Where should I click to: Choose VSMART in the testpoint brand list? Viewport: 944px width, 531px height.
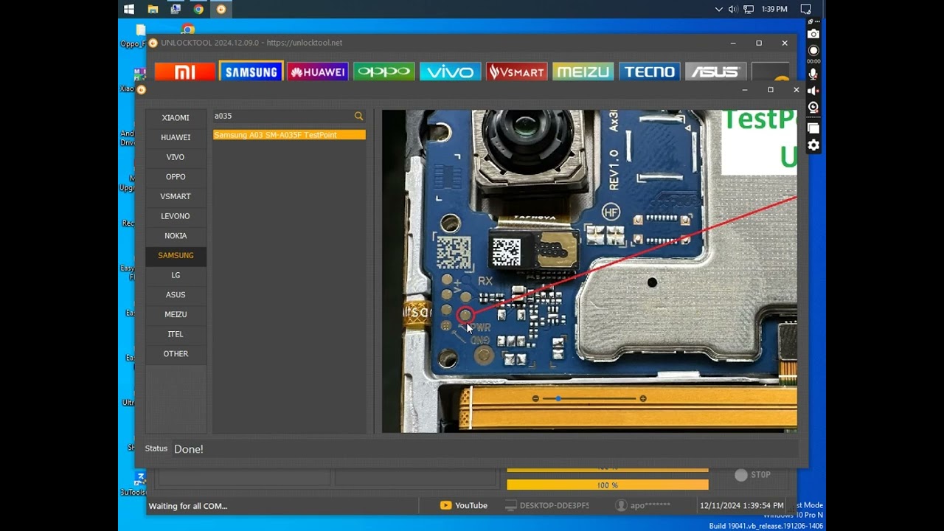pyautogui.click(x=176, y=196)
